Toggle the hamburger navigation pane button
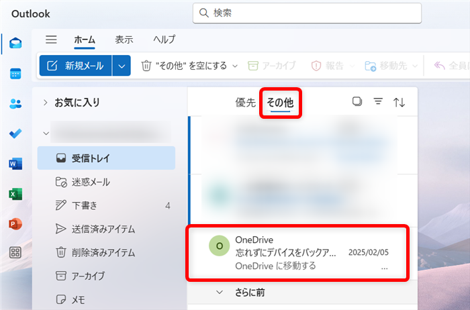This screenshot has width=470, height=310. [x=51, y=40]
